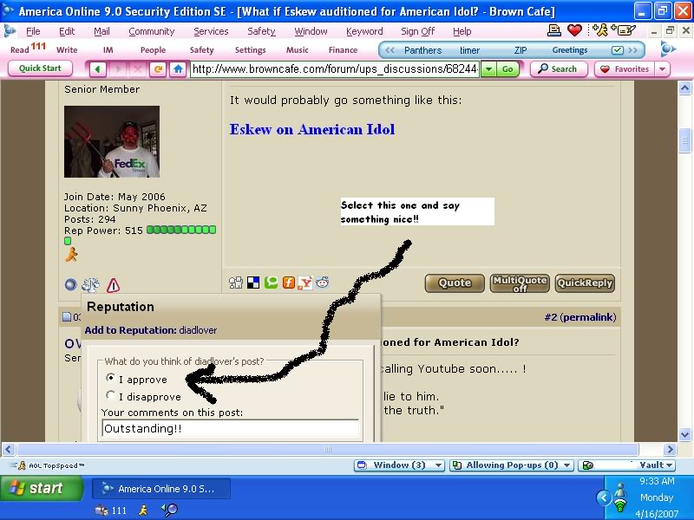
Task: Open the Community menu
Action: (151, 31)
